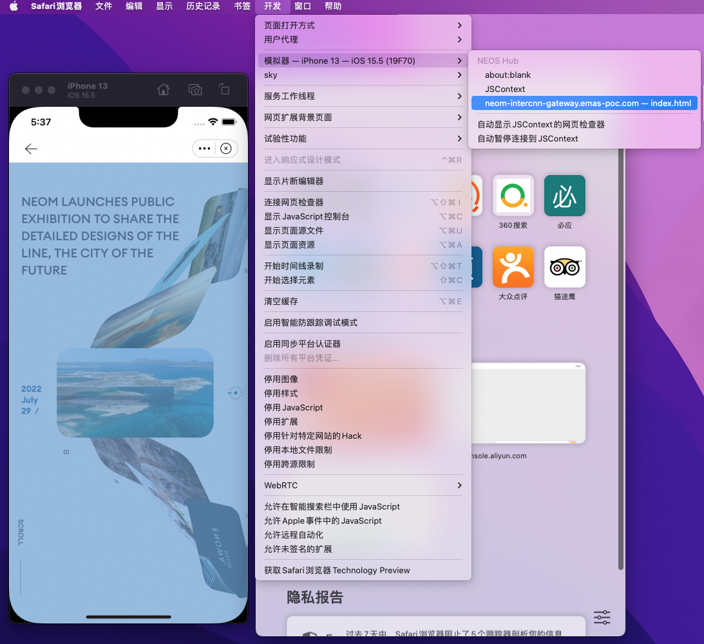Image resolution: width=704 pixels, height=644 pixels.
Task: Click the privacy report settings sliders icon
Action: (602, 618)
